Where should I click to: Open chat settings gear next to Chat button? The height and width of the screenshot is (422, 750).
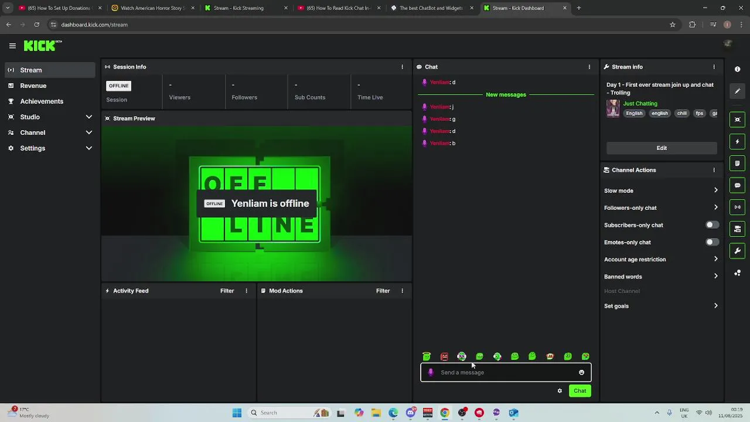(560, 391)
